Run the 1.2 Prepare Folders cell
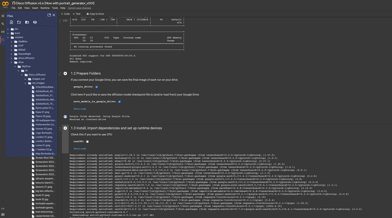 65,73
